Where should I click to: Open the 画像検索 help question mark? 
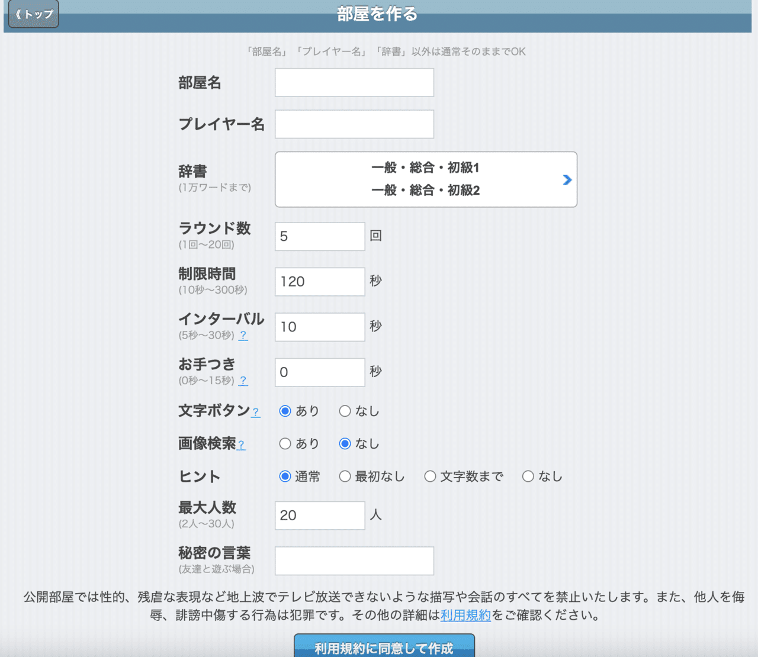(242, 445)
